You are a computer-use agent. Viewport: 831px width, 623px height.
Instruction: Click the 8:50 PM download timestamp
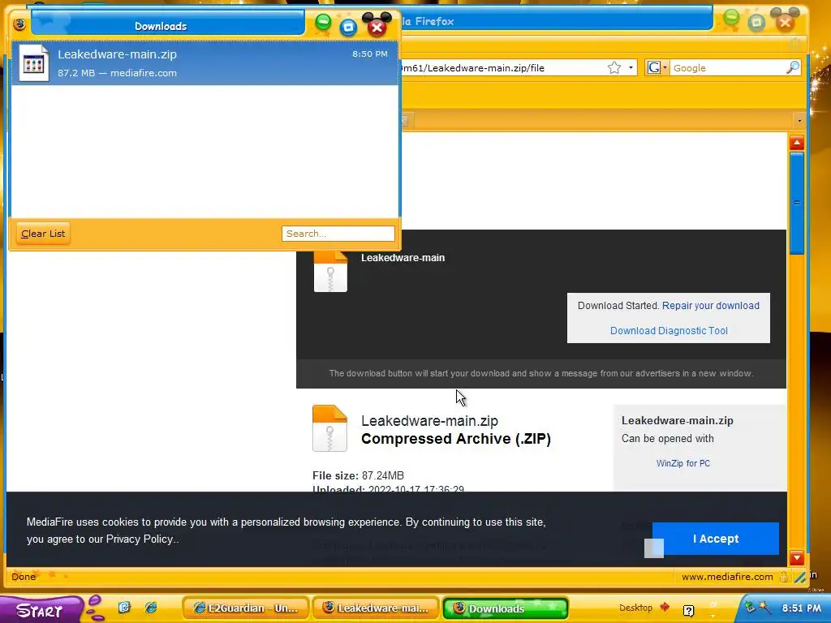370,54
